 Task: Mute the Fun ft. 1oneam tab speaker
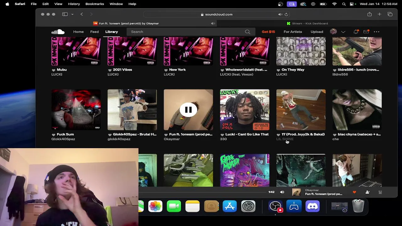[x=213, y=24]
